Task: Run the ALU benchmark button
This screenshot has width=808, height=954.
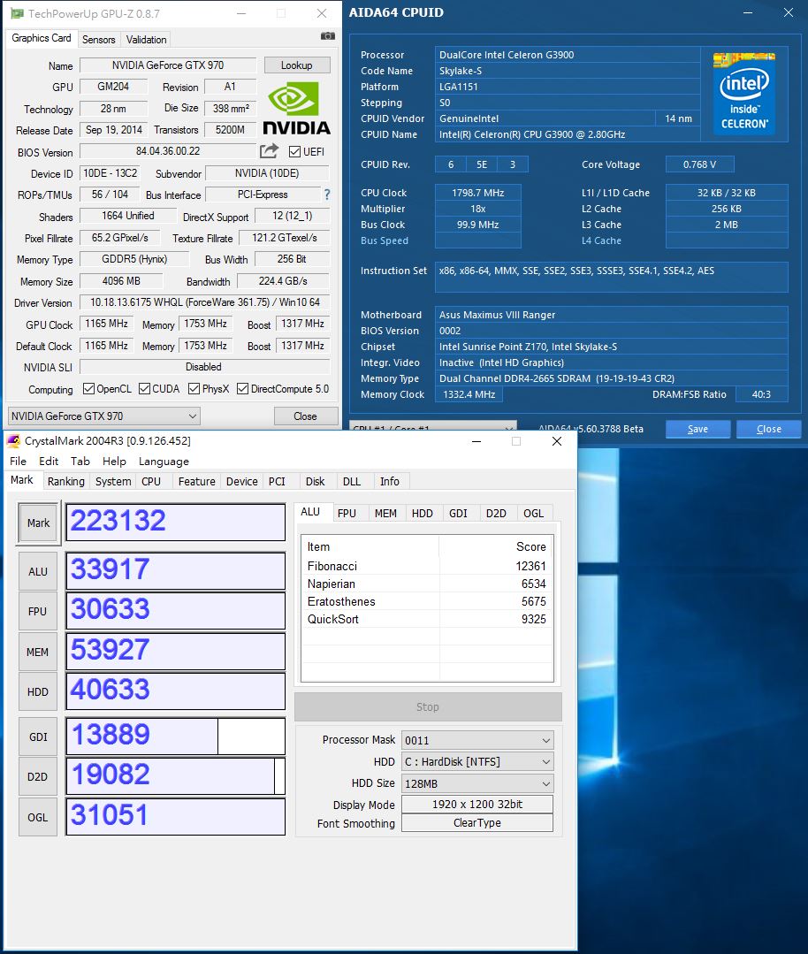Action: 38,571
